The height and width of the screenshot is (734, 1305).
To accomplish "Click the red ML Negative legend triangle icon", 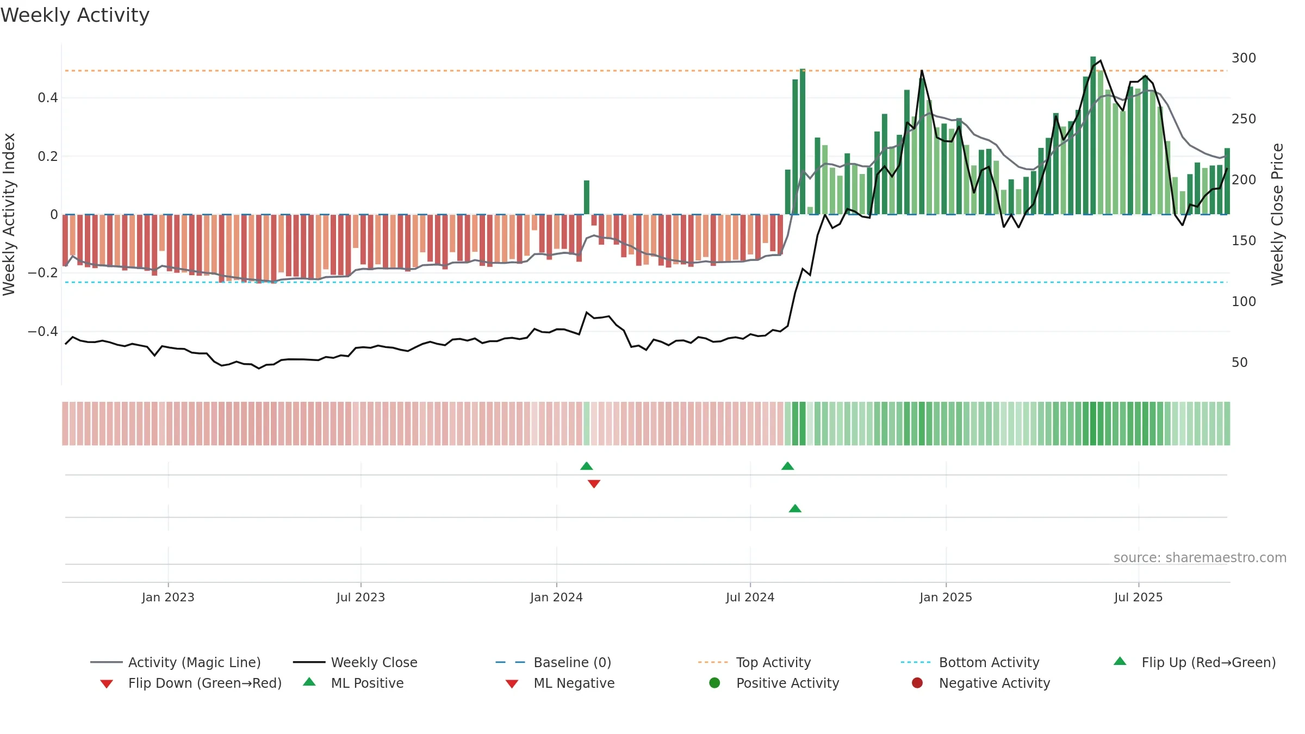I will pos(512,684).
